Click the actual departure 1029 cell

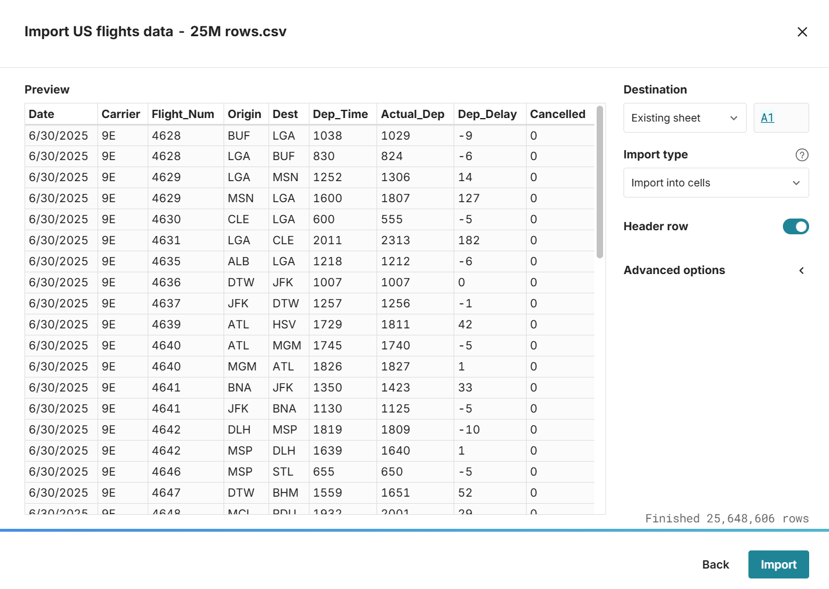click(x=416, y=136)
